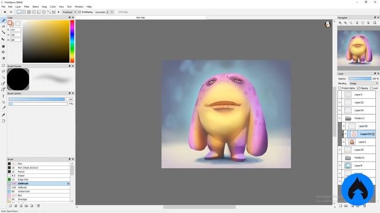Select the Watercolor brush

click(x=39, y=192)
